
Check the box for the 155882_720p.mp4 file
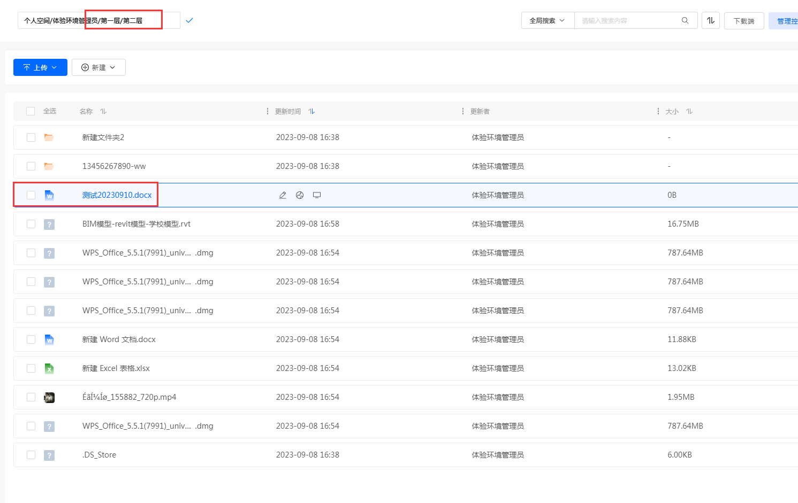pos(31,397)
